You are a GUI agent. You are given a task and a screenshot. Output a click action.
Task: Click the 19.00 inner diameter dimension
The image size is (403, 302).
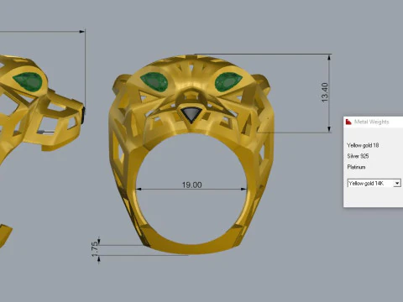click(191, 185)
